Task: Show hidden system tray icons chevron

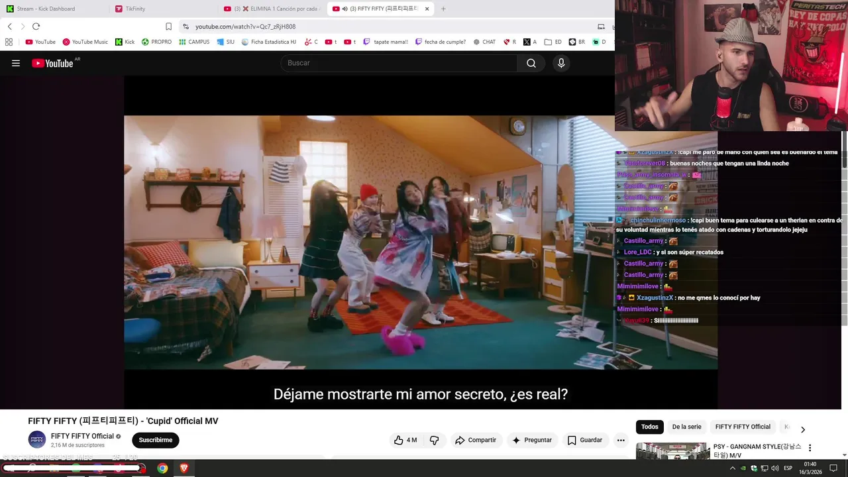Action: (x=733, y=468)
